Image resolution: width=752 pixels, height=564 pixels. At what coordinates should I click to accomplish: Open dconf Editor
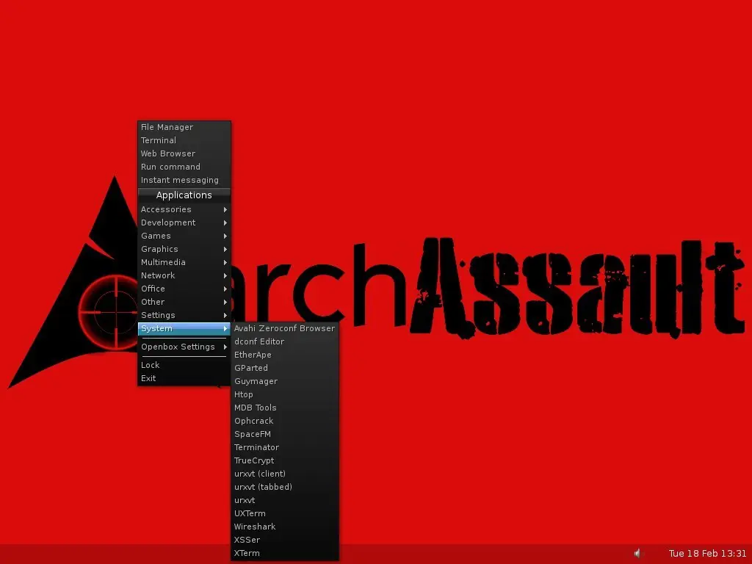click(x=285, y=341)
